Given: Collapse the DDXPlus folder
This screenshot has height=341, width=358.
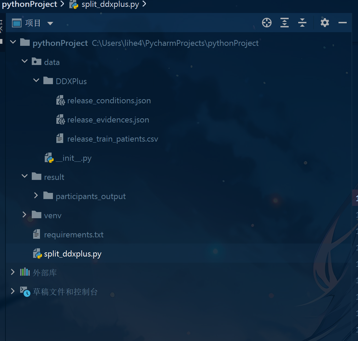Looking at the screenshot, I should [36, 81].
